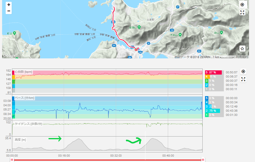Zoom out of the map with minus button

pos(9,11)
